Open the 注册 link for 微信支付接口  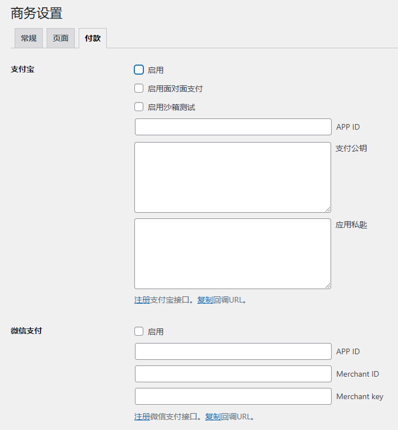[x=142, y=417]
